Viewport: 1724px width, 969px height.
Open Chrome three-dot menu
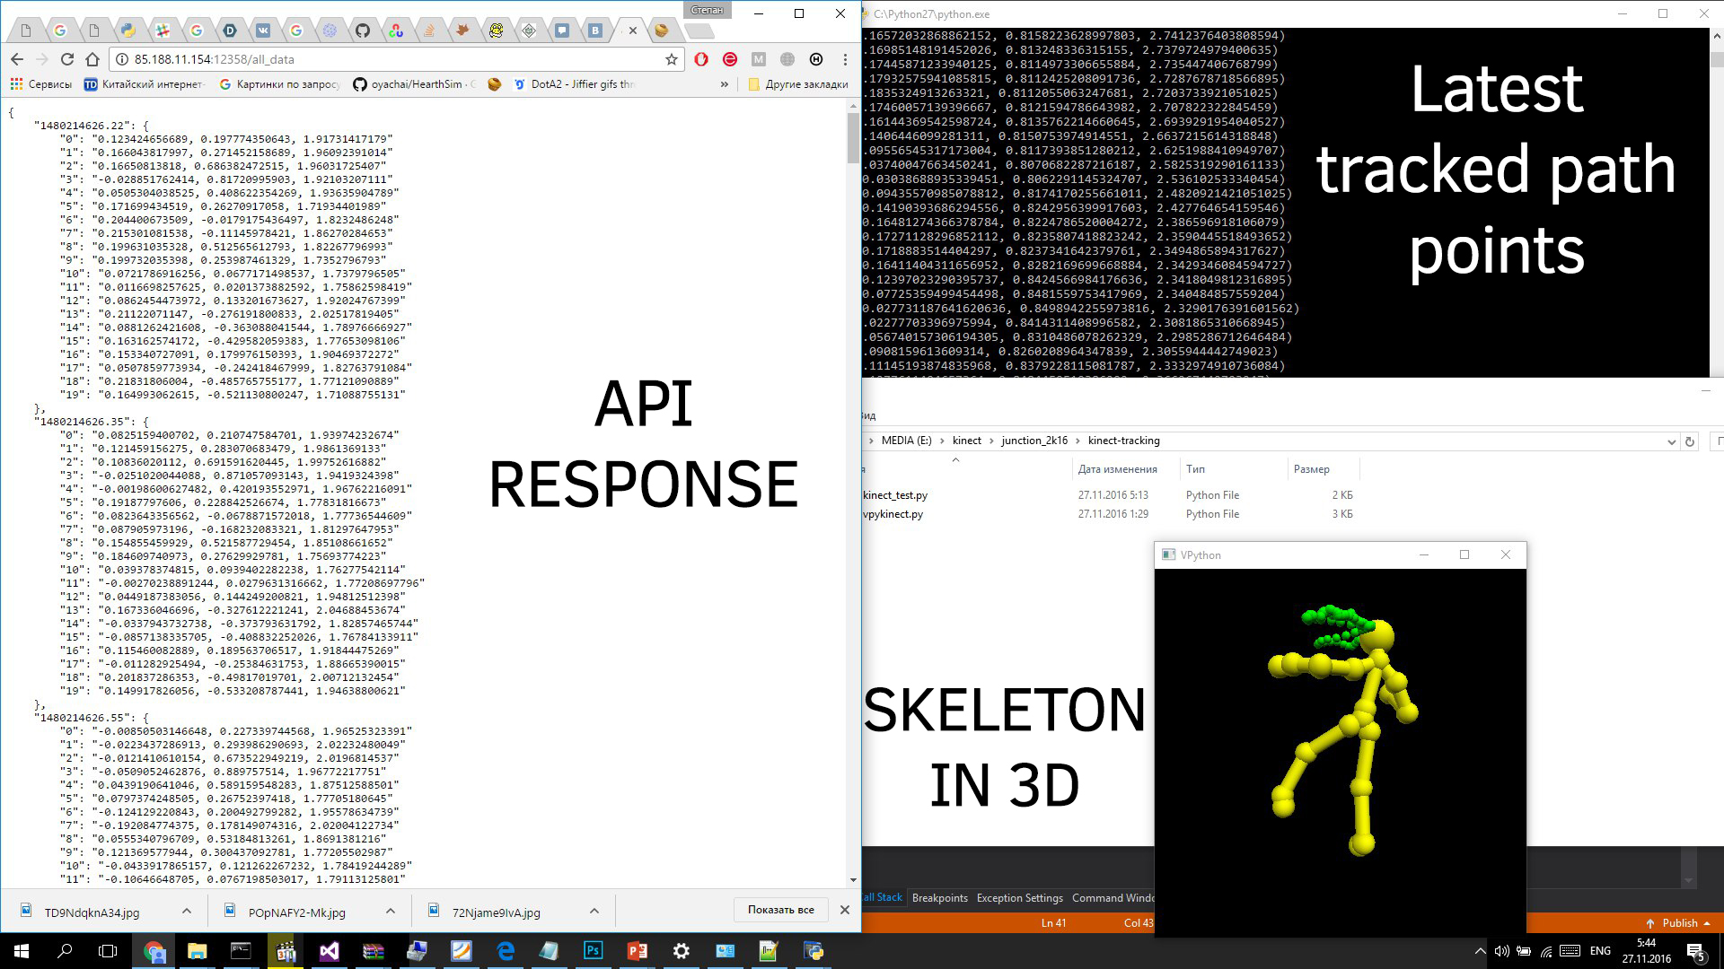click(844, 59)
